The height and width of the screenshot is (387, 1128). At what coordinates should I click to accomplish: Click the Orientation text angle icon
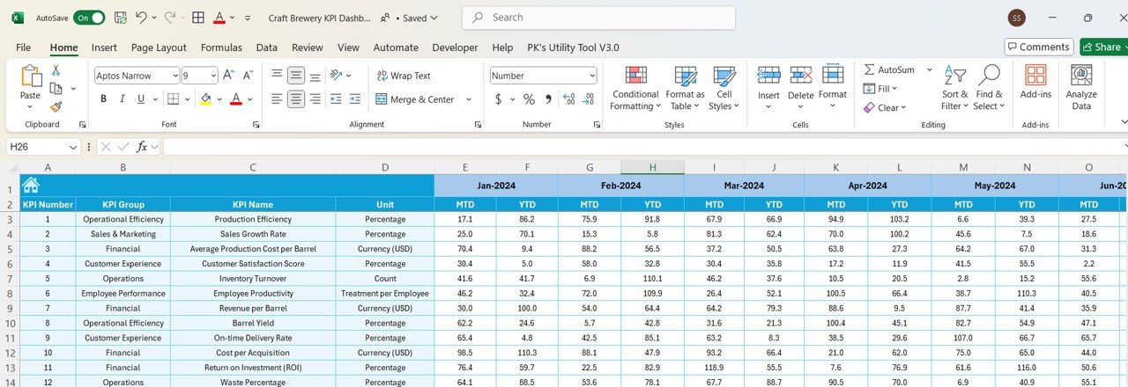[x=336, y=76]
